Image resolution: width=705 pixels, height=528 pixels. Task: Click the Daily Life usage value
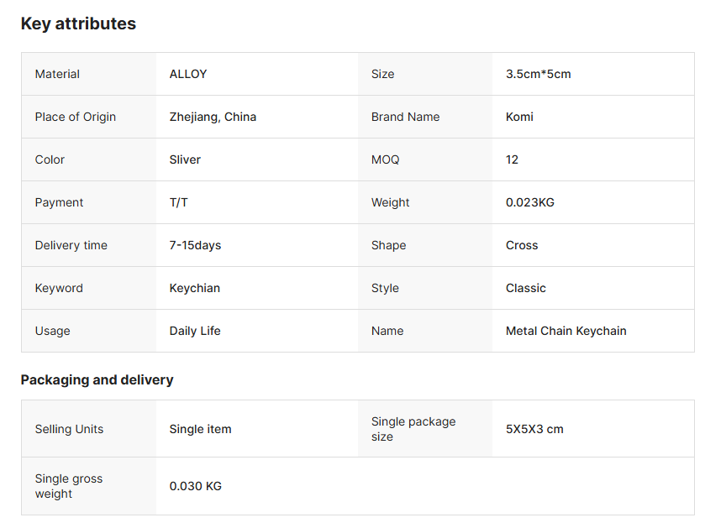195,331
